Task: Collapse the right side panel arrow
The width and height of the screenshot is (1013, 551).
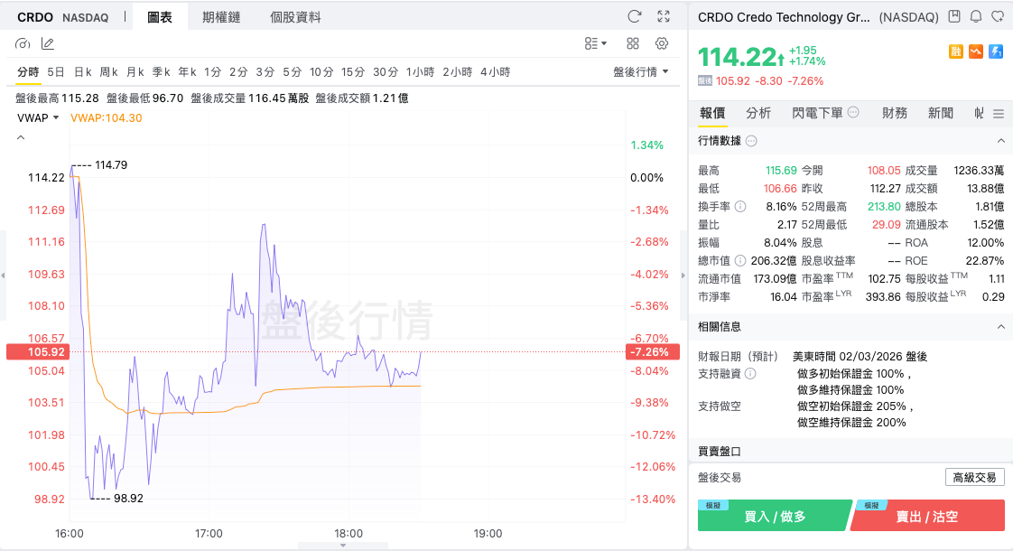Action: 683,275
